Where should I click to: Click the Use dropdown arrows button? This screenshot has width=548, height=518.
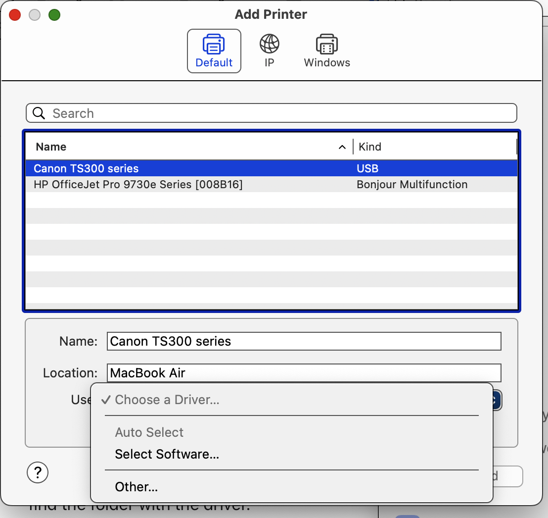coord(497,400)
